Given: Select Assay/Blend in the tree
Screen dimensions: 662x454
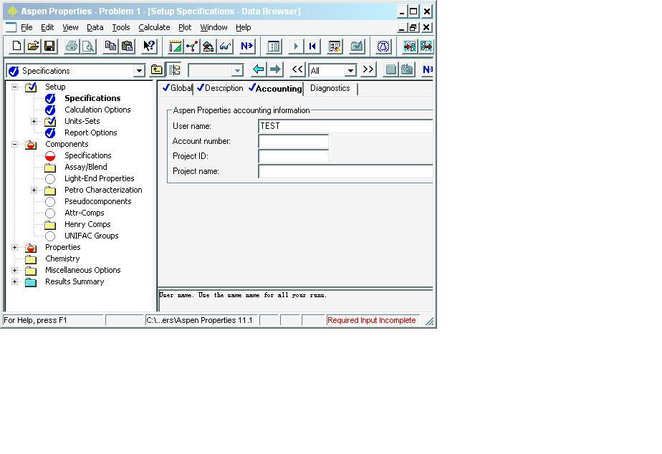Looking at the screenshot, I should point(86,167).
